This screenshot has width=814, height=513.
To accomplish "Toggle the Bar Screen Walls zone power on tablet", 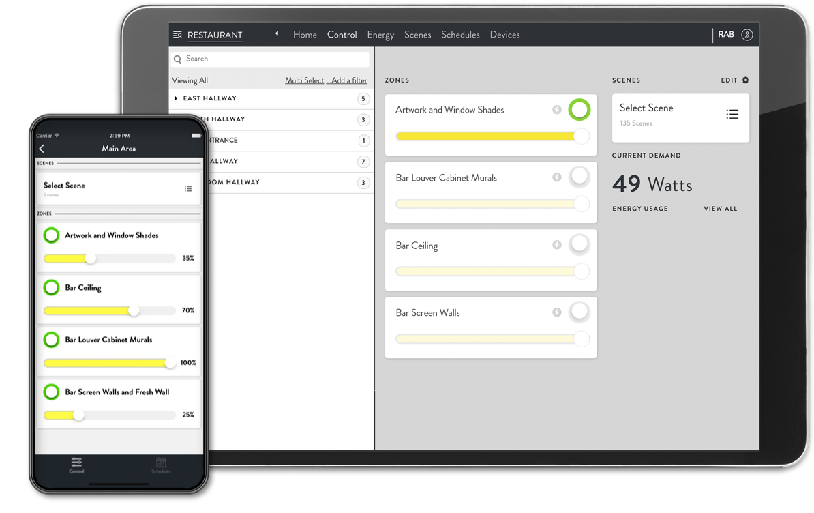I will tap(579, 312).
